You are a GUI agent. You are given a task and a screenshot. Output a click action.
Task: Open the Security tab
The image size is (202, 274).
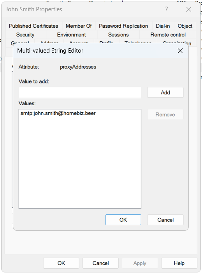[x=25, y=35]
